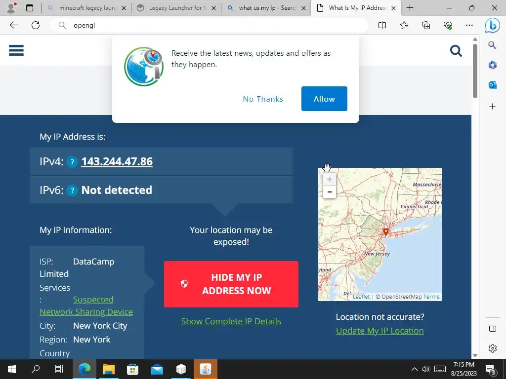
Task: Close the 'what us my ip' tab
Action: 304,8
